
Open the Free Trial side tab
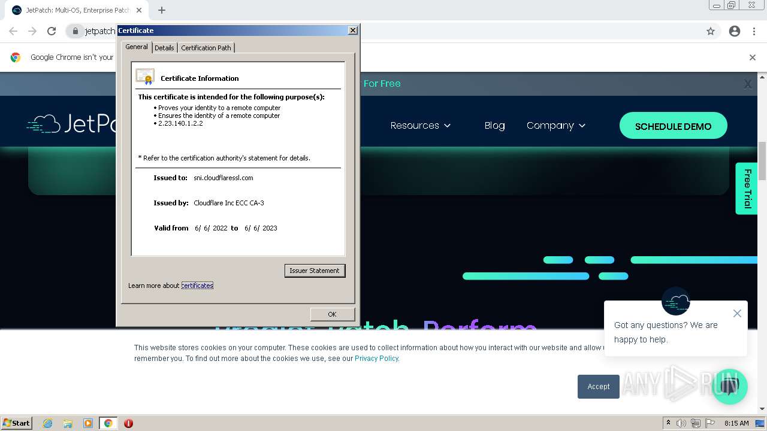[747, 189]
